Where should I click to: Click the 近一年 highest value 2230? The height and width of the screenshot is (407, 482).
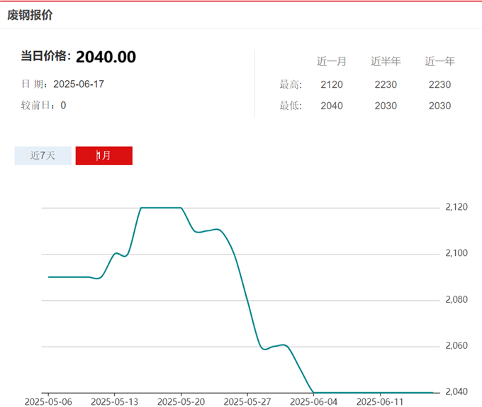[439, 85]
